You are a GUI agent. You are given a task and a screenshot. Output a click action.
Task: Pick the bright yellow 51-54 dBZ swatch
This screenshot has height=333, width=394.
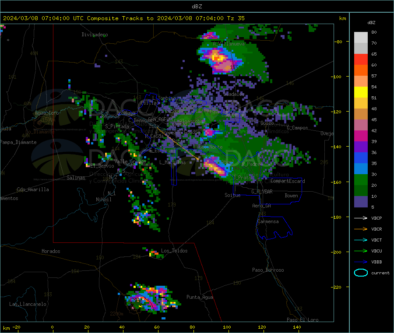coord(361,92)
